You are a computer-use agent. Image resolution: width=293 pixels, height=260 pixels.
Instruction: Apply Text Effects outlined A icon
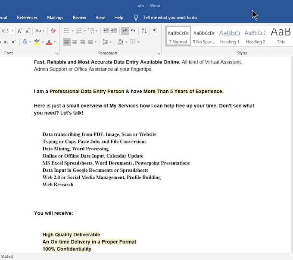(x=25, y=42)
